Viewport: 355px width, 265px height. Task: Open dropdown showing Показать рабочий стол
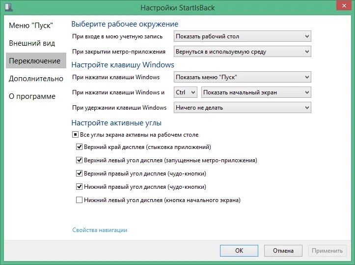[242, 36]
